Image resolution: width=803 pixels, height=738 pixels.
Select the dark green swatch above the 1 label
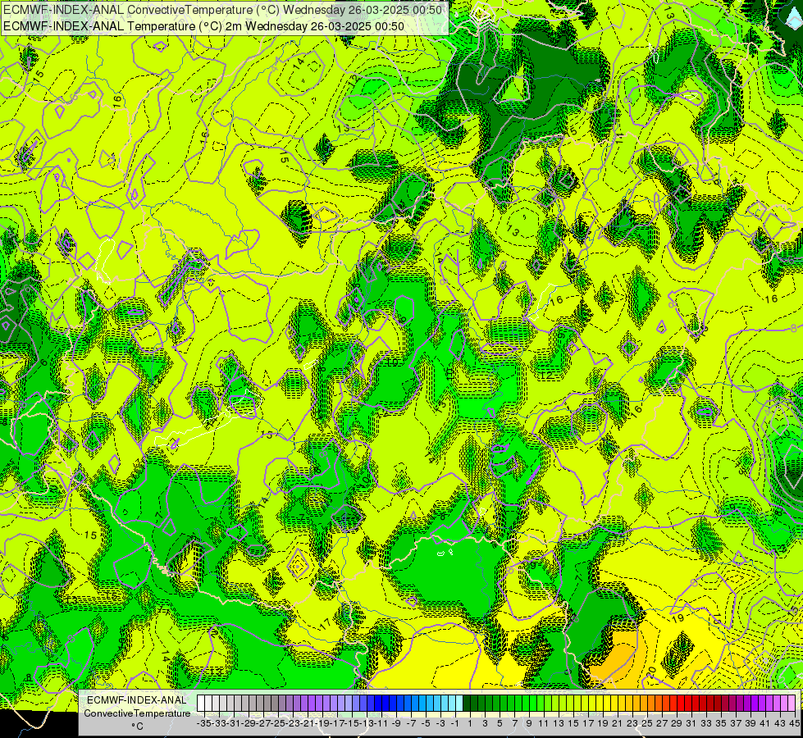pos(467,703)
